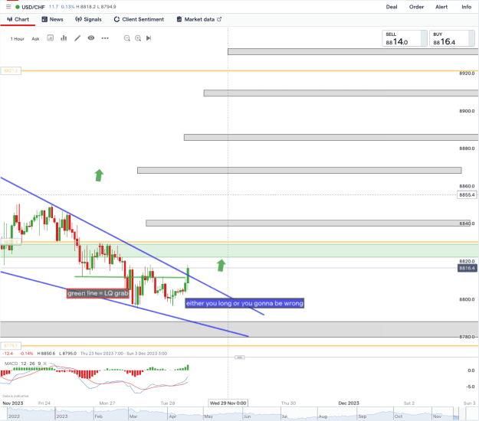Click the Order button

coord(416,7)
